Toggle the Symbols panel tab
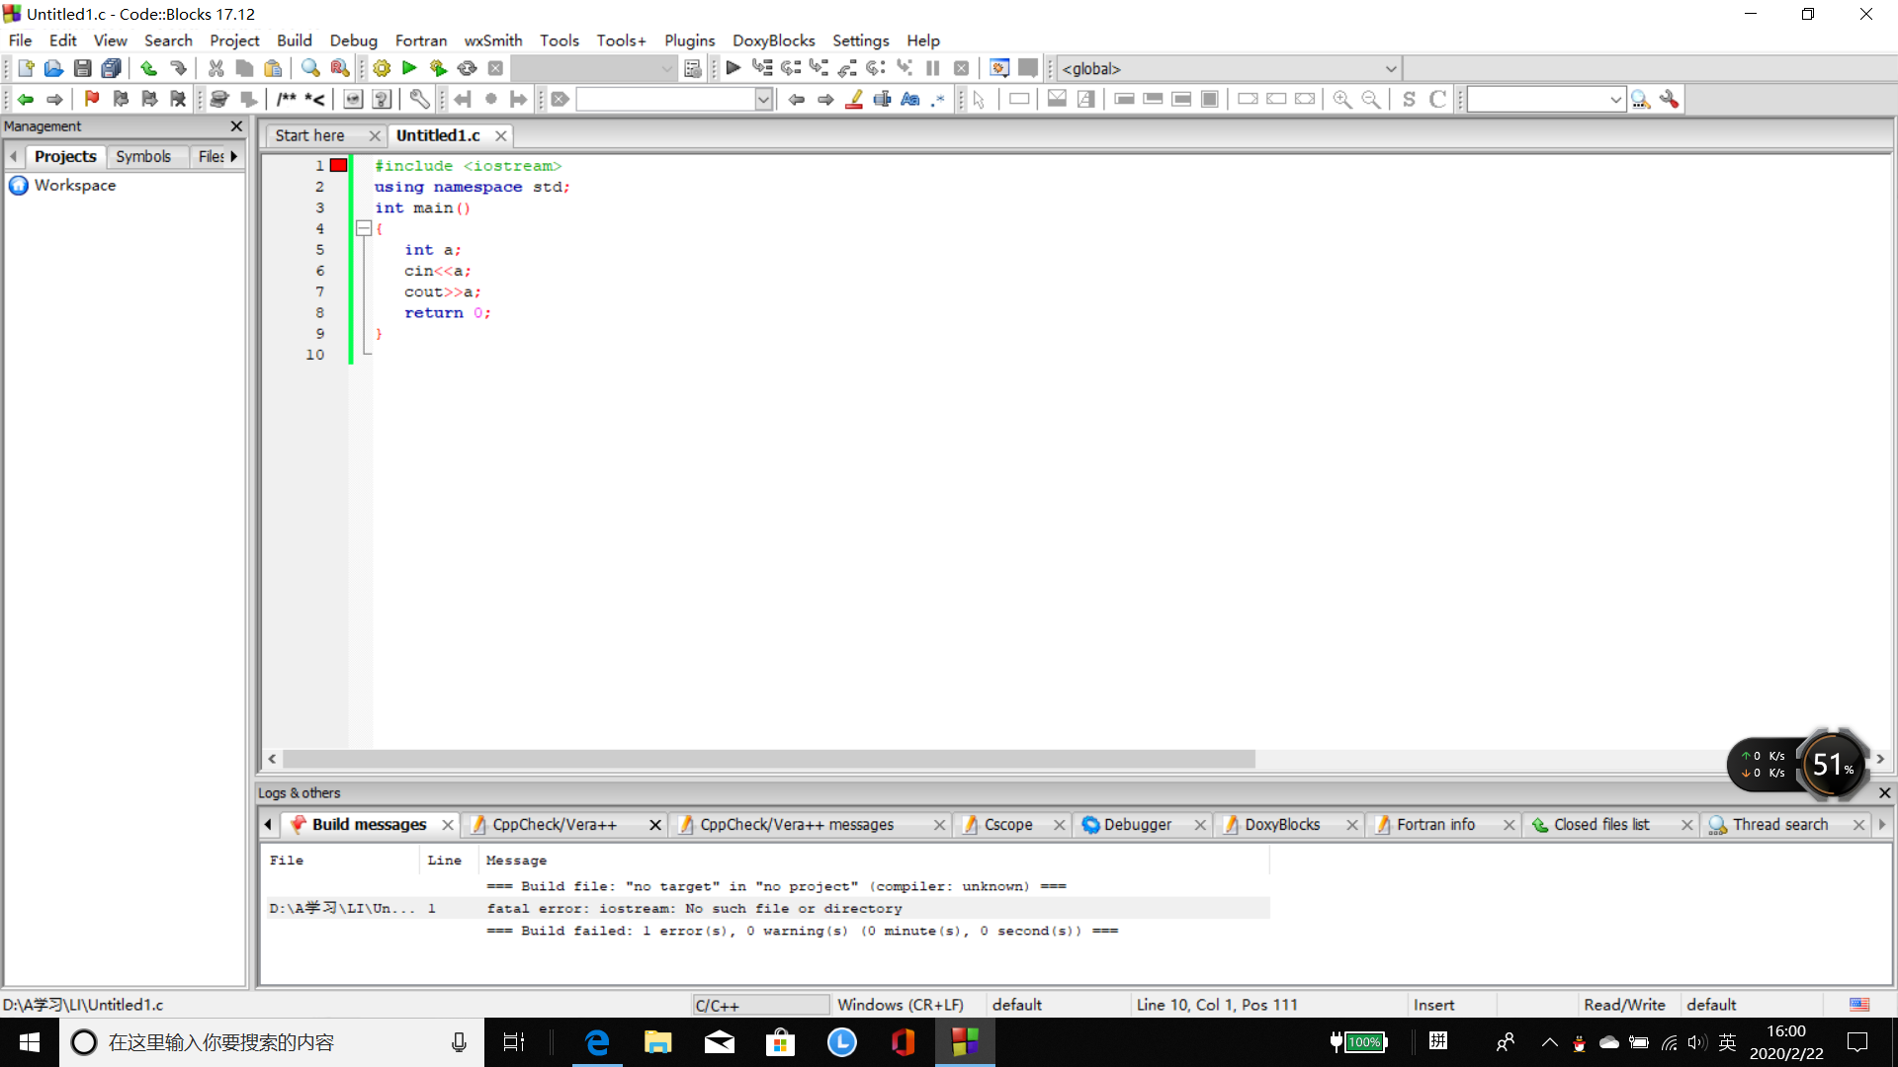The height and width of the screenshot is (1067, 1898). 142,155
